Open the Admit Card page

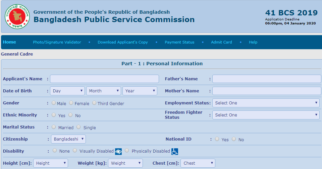pyautogui.click(x=222, y=42)
